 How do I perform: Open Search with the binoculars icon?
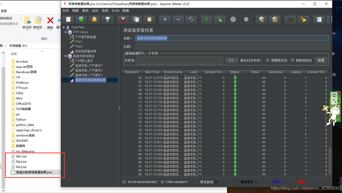click(x=291, y=19)
